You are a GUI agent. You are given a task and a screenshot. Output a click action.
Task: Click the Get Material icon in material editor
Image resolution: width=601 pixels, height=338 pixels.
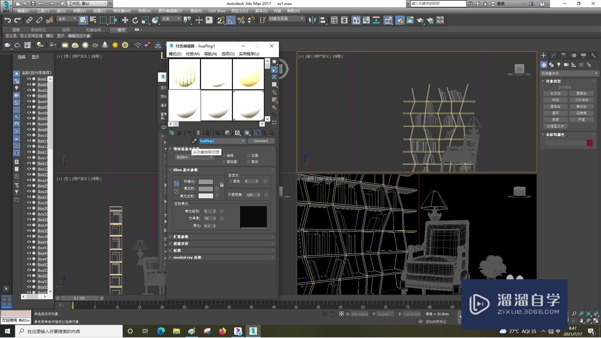172,133
